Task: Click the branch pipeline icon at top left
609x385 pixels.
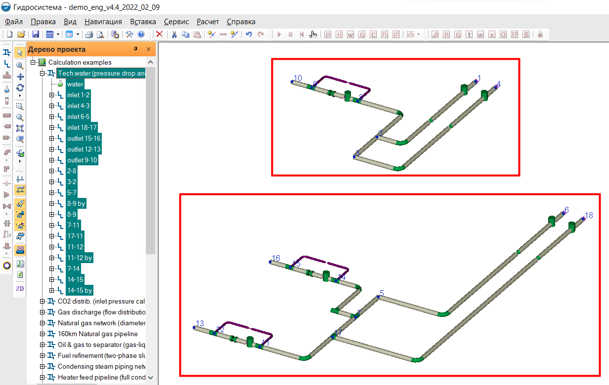Action: pyautogui.click(x=7, y=52)
